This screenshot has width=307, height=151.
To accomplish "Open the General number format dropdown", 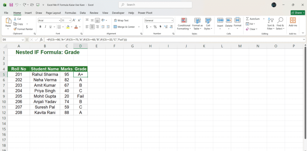I will [172, 20].
